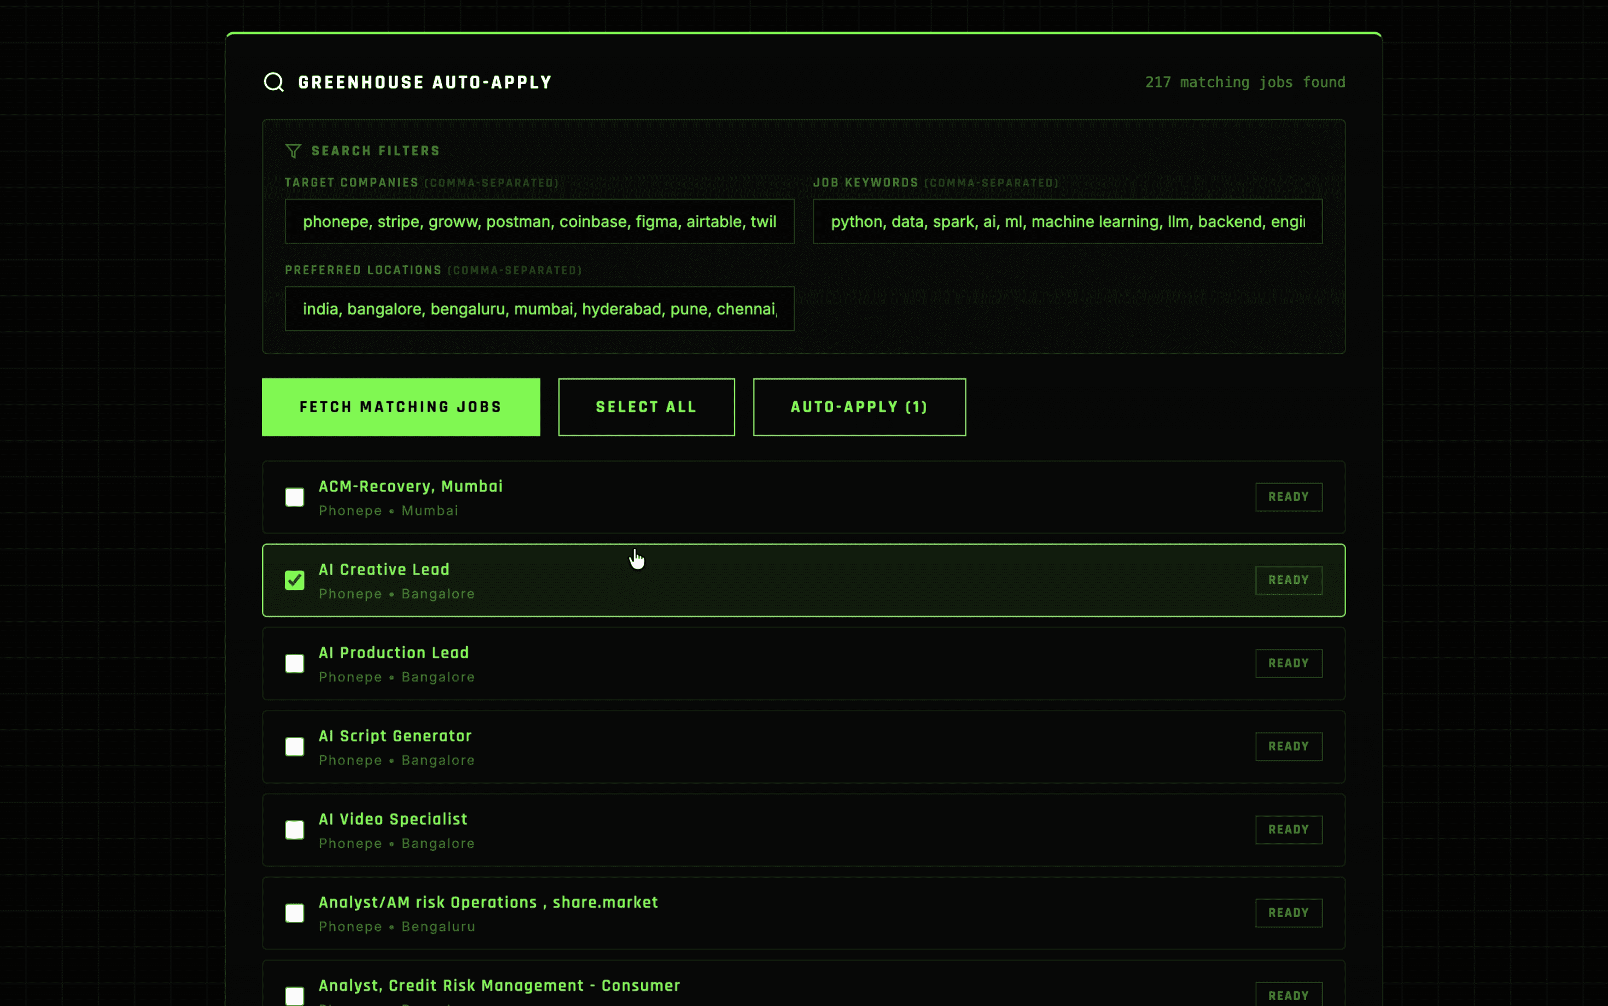Click the search magnifier icon beside Greenhouse Auto-Apply
Screen dimensions: 1608x1006
pyautogui.click(x=273, y=82)
